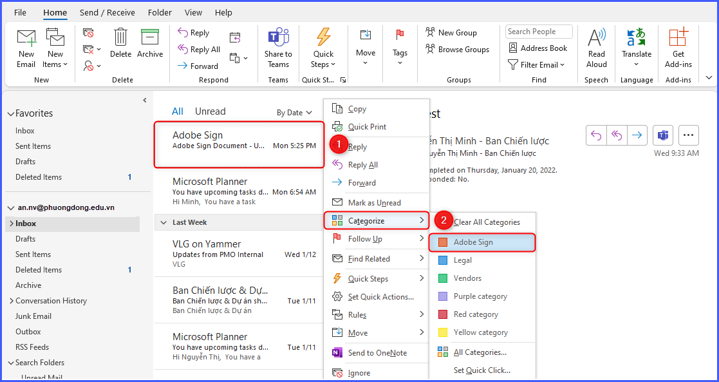Select Mark as Unread in context menu
719x382 pixels.
click(377, 202)
